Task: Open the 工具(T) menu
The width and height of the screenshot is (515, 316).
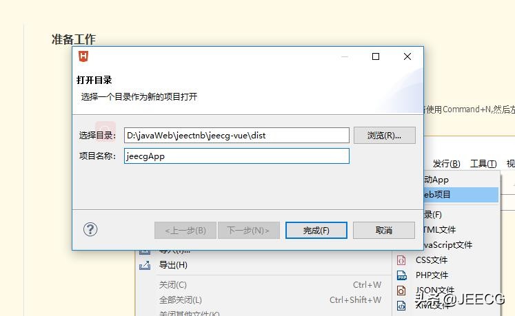Action: tap(483, 163)
